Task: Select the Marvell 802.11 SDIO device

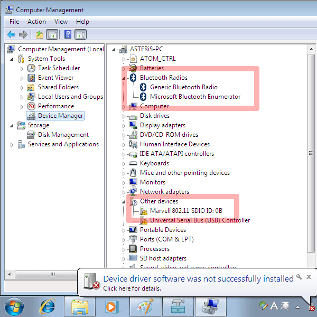Action: click(x=186, y=211)
